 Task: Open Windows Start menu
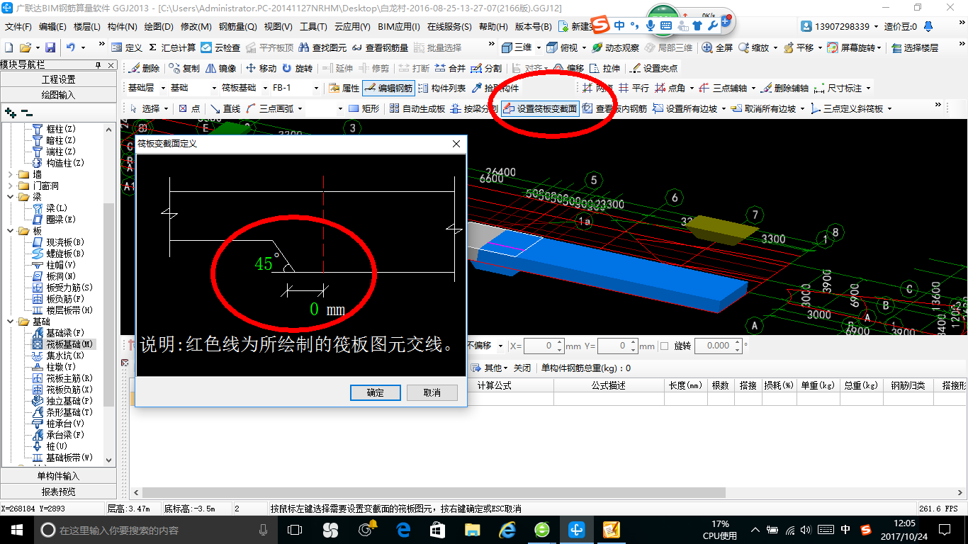(16, 529)
